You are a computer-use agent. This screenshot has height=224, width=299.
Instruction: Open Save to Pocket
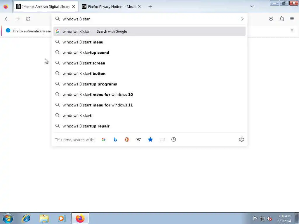click(x=271, y=19)
